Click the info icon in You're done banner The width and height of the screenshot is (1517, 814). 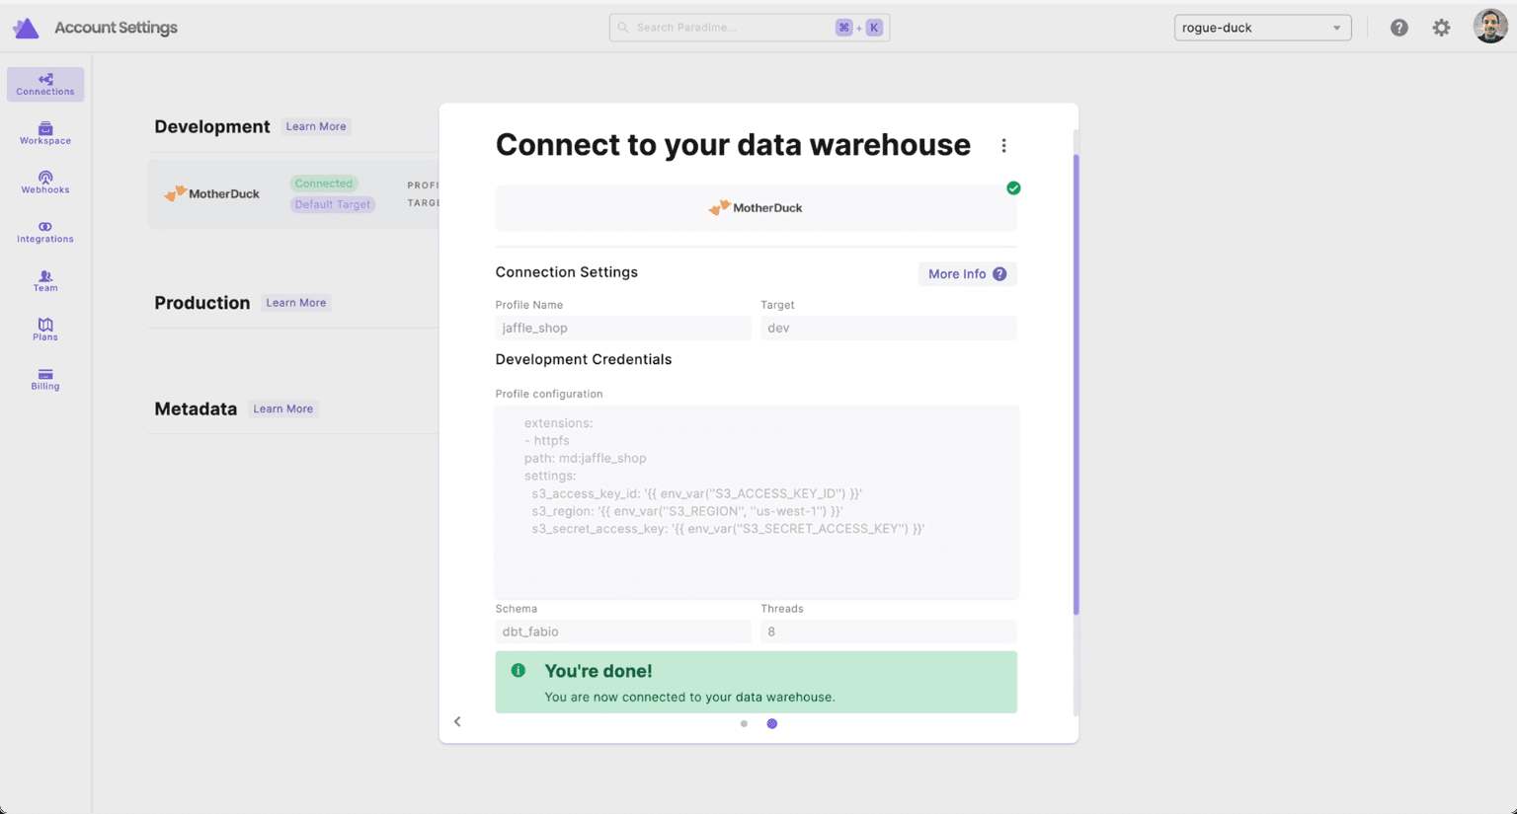coord(519,671)
